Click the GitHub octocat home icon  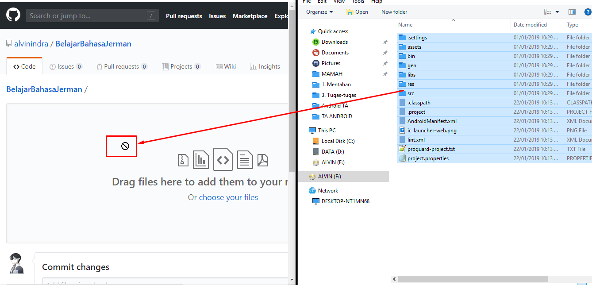pyautogui.click(x=13, y=15)
